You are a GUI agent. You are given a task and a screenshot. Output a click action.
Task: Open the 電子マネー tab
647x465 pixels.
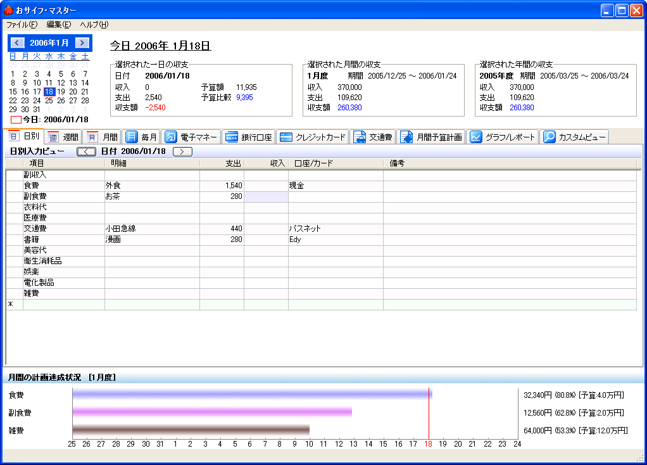(x=191, y=137)
